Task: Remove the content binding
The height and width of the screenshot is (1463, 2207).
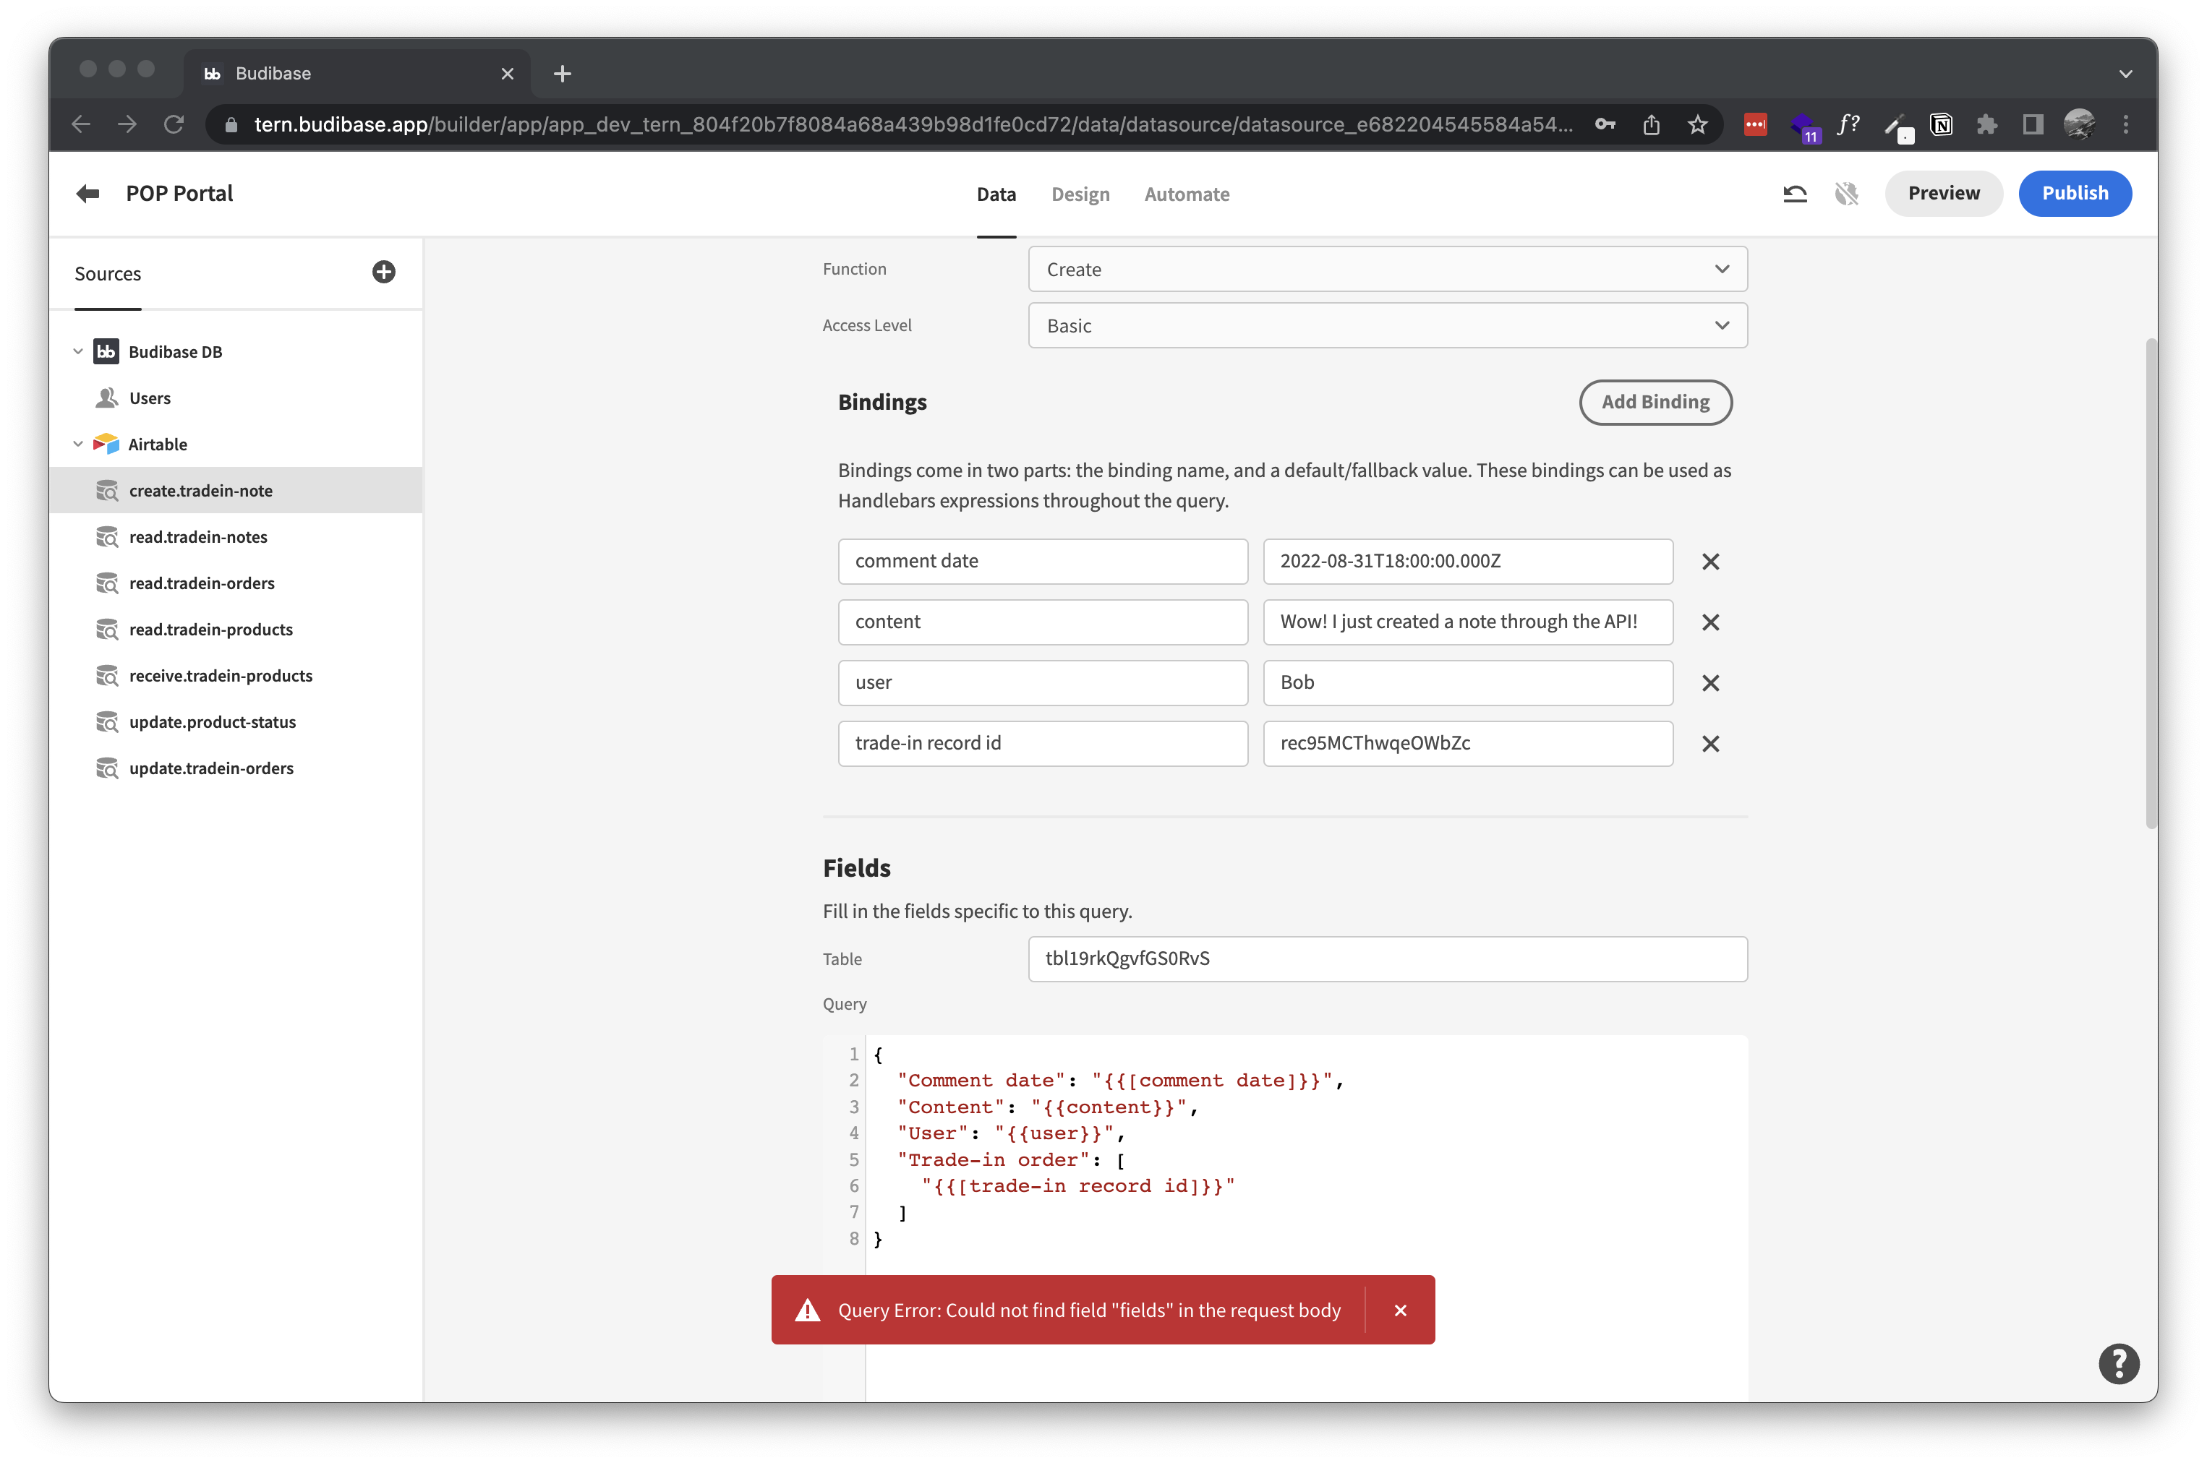Action: (1709, 622)
